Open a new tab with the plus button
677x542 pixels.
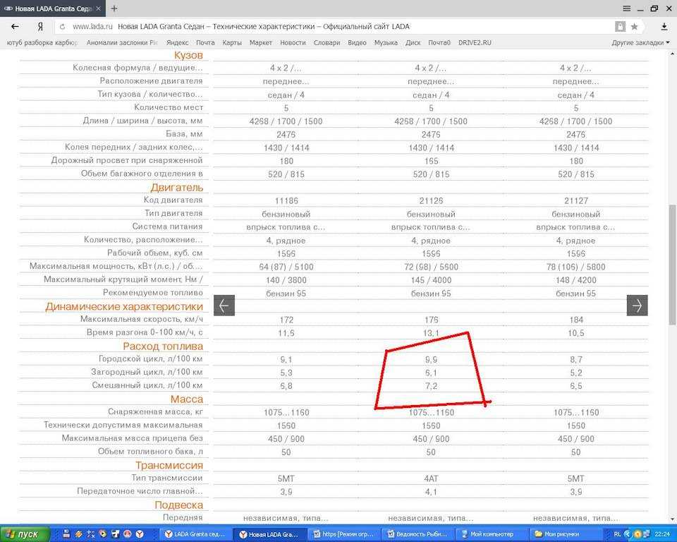click(114, 8)
